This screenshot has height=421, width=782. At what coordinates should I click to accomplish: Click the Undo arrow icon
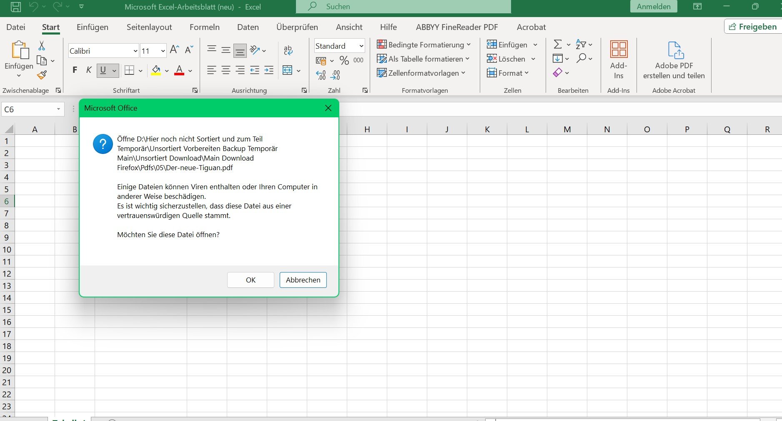(34, 7)
